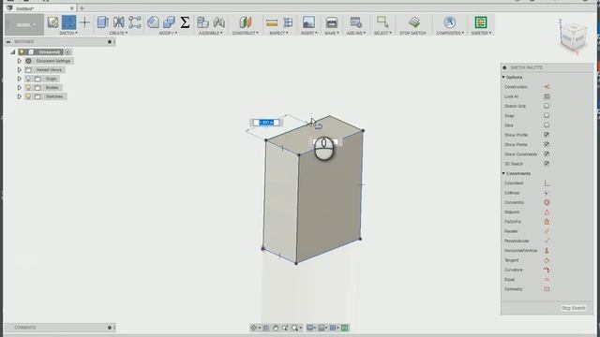The image size is (600, 337).
Task: Click the Add-Ins scripts icon
Action: (356, 22)
